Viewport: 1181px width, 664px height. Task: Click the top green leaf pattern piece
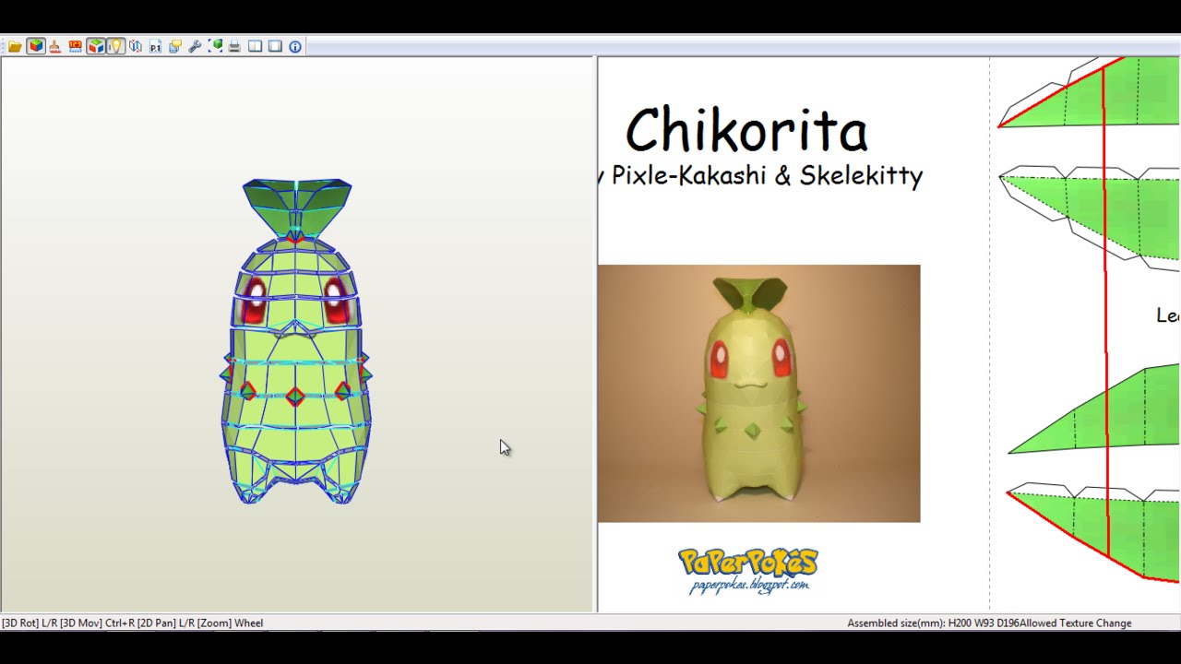[x=1089, y=92]
